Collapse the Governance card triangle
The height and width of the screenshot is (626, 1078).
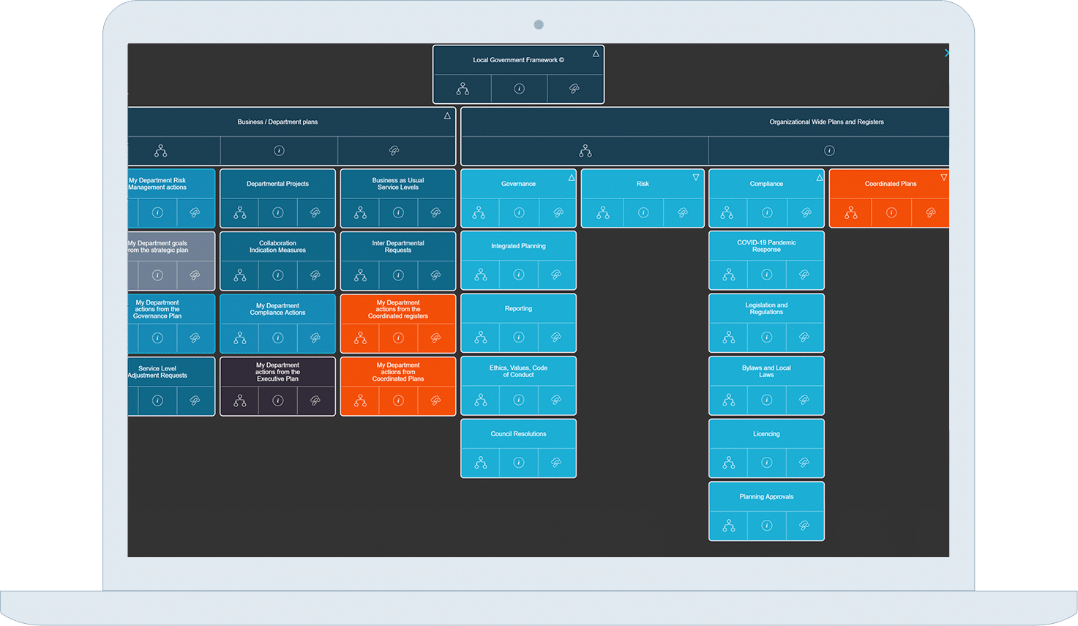572,177
